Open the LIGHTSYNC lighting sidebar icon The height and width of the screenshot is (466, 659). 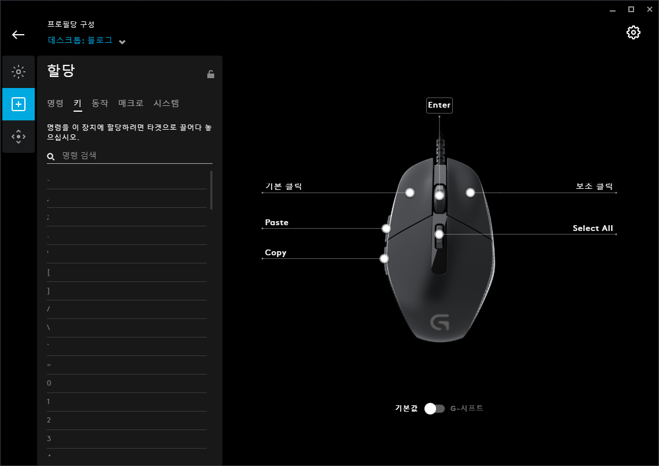coord(19,72)
